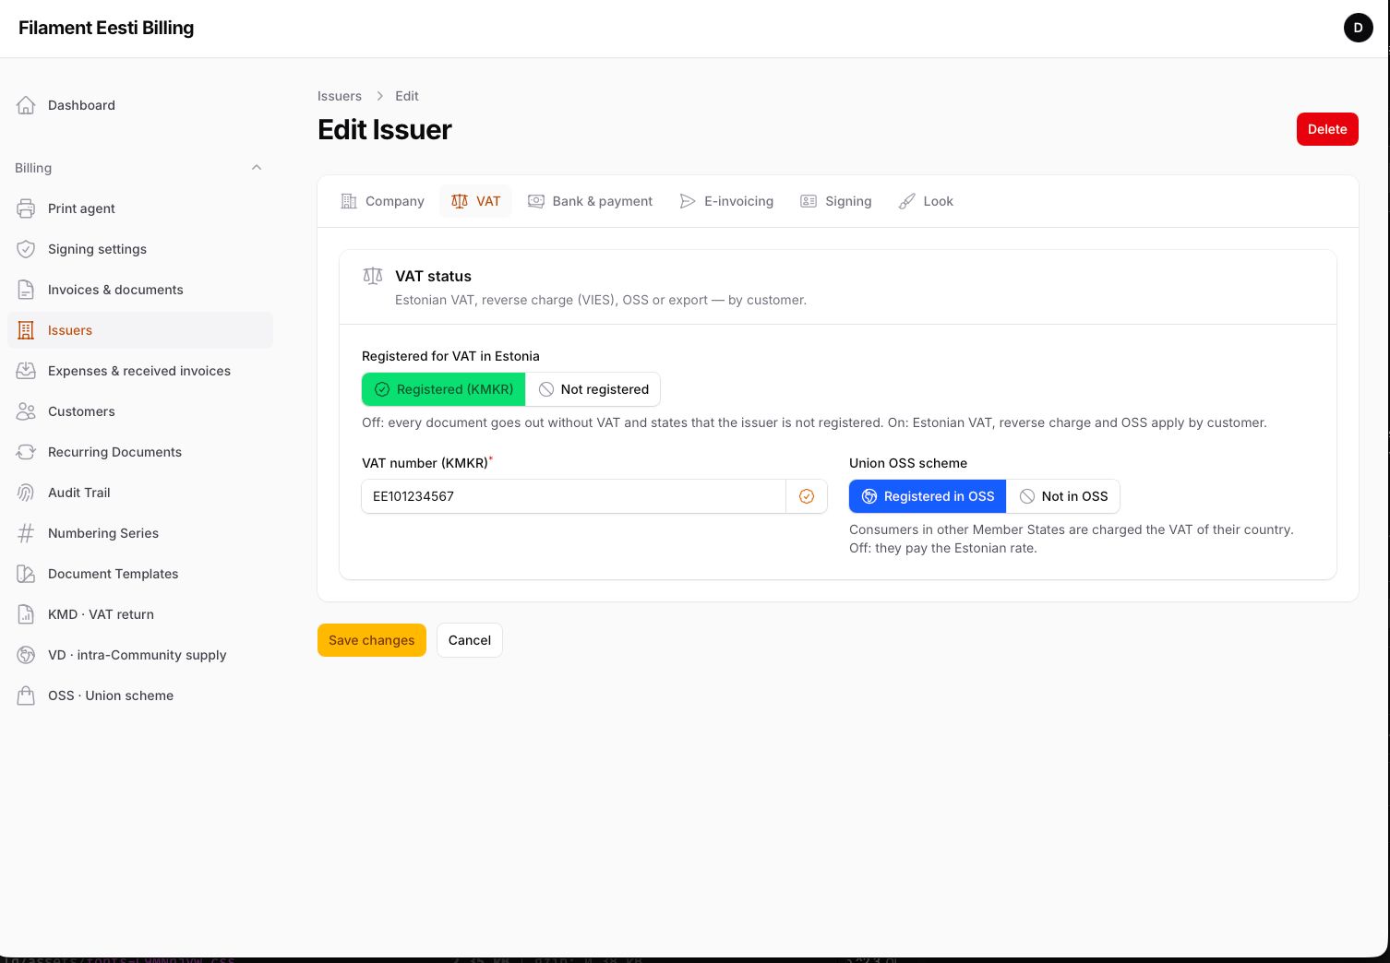Open Numbering Series page

click(x=140, y=533)
